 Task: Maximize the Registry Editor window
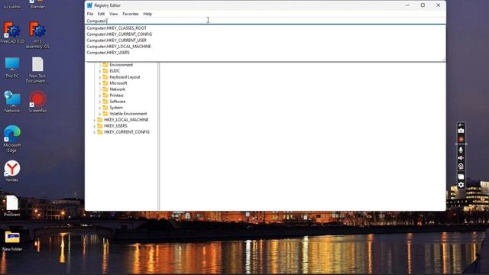423,5
